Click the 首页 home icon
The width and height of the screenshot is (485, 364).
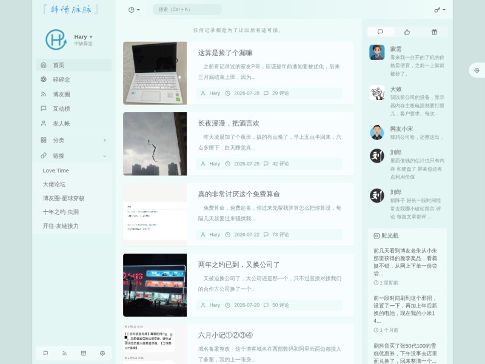click(x=44, y=65)
